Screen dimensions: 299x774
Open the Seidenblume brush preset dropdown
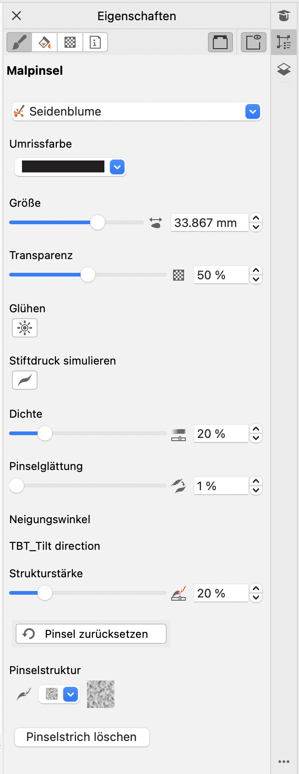pyautogui.click(x=252, y=111)
